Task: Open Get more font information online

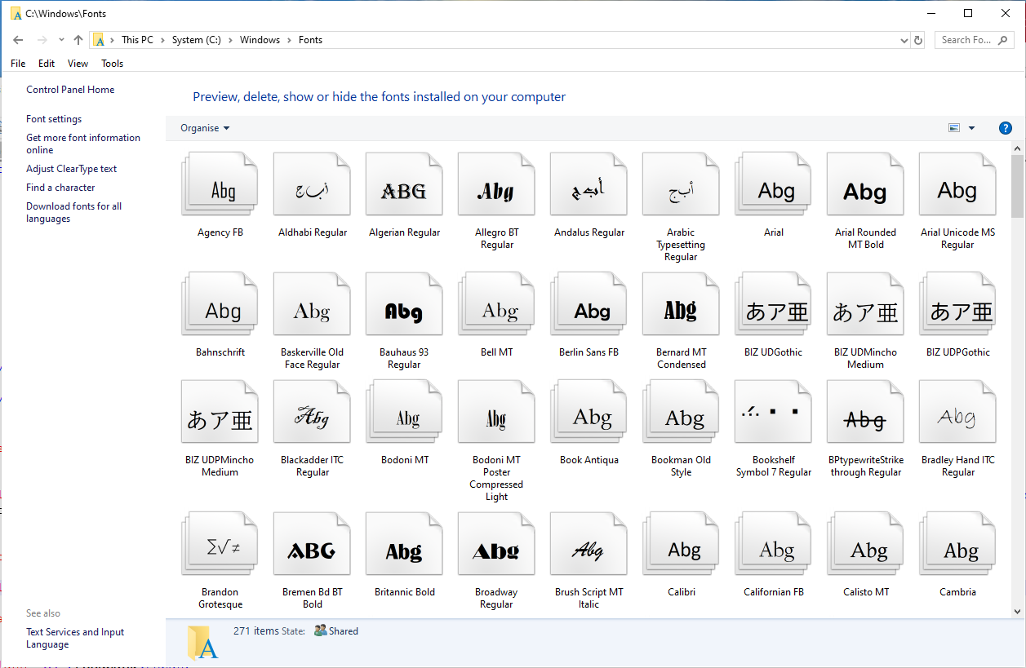Action: [x=83, y=144]
